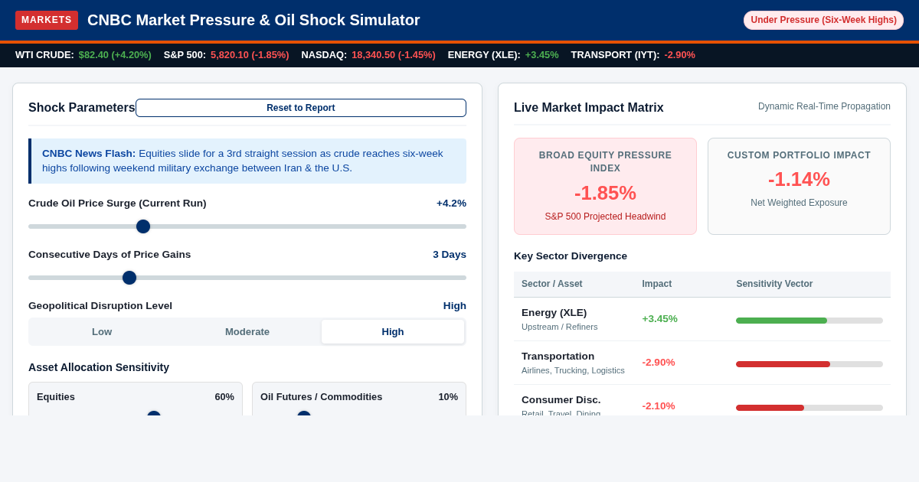Click the Asset Allocation Sensitivity heading

click(99, 367)
